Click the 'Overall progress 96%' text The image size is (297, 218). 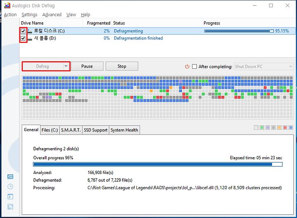(x=53, y=158)
